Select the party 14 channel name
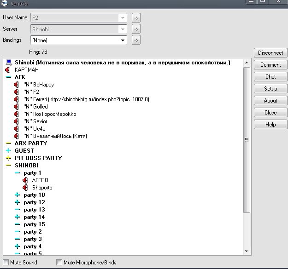Screen dimensions: 288x269 (x=34, y=217)
